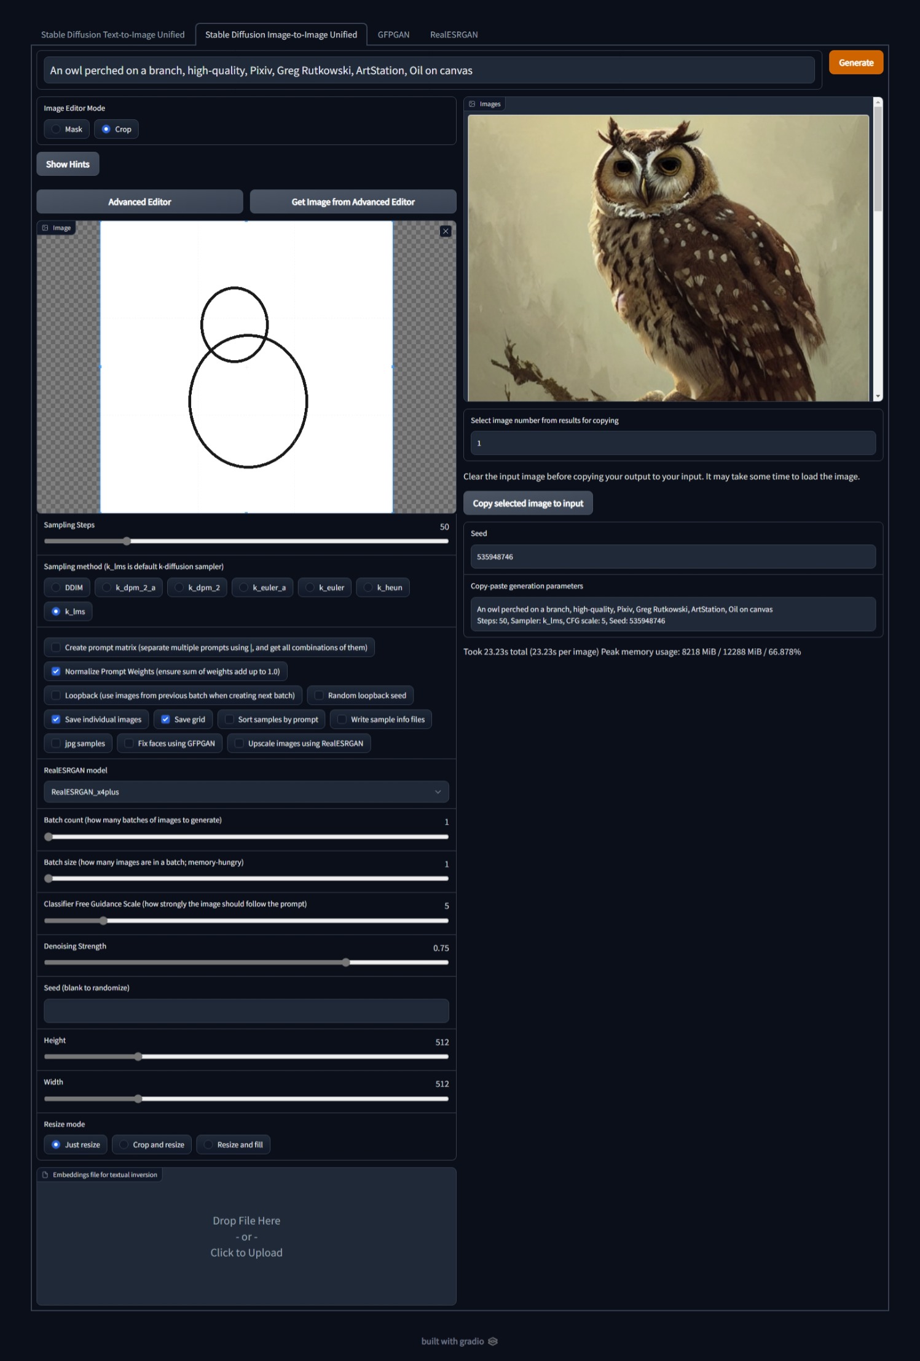Open Stable Diffusion Text-to-Image Unified tab
The image size is (920, 1361).
click(113, 34)
